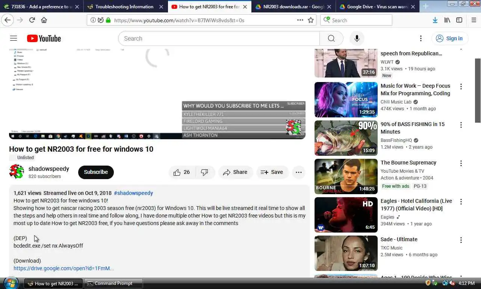
Task: Open options for Music for Work video
Action: 461,87
